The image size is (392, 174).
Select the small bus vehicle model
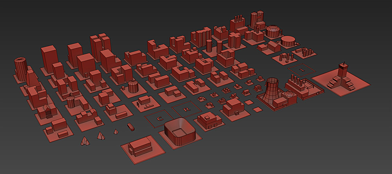(x=131, y=127)
